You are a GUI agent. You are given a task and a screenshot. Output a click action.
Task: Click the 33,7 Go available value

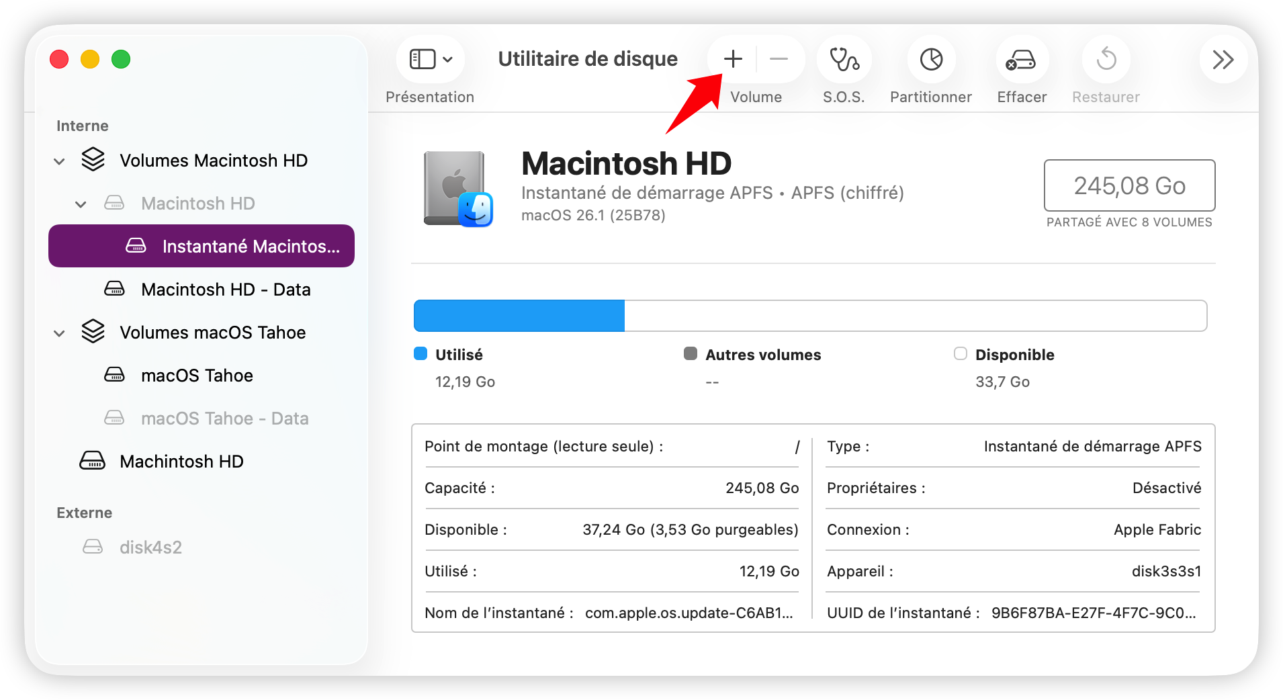pyautogui.click(x=1002, y=382)
